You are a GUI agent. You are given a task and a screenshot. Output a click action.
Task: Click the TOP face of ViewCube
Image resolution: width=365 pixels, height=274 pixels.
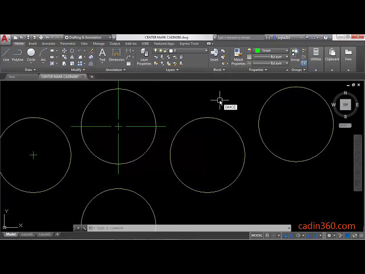tap(345, 104)
